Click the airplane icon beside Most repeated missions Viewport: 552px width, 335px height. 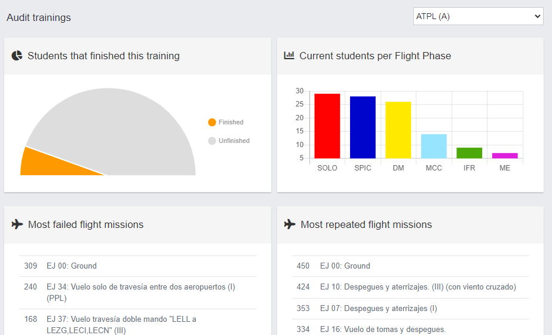pyautogui.click(x=290, y=224)
